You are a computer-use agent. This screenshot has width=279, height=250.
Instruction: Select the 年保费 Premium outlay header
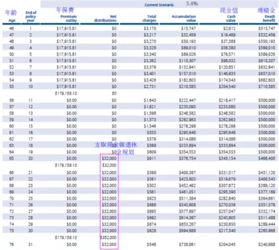66,15
